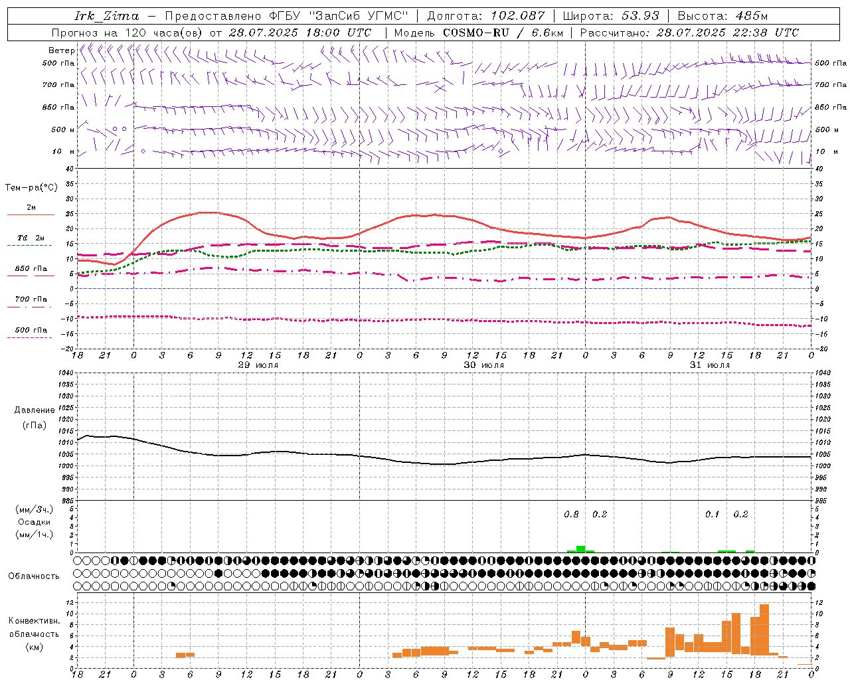Select the '0.8' precipitation amount value
Screen dimensions: 850x680
point(571,515)
